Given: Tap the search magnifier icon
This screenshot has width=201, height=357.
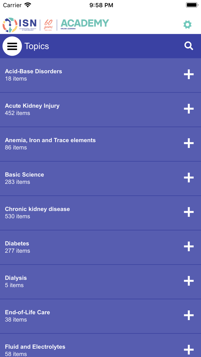Looking at the screenshot, I should point(189,46).
